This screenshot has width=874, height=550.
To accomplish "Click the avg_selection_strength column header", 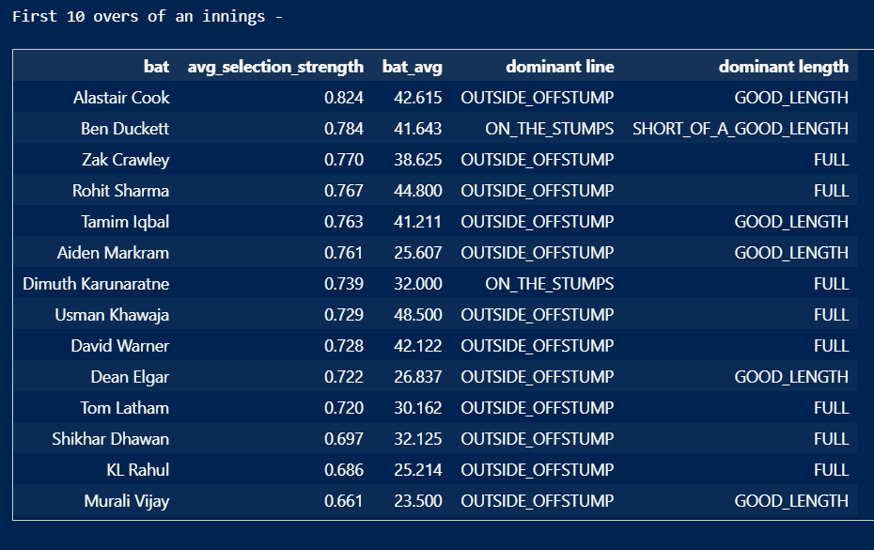I will (x=275, y=67).
